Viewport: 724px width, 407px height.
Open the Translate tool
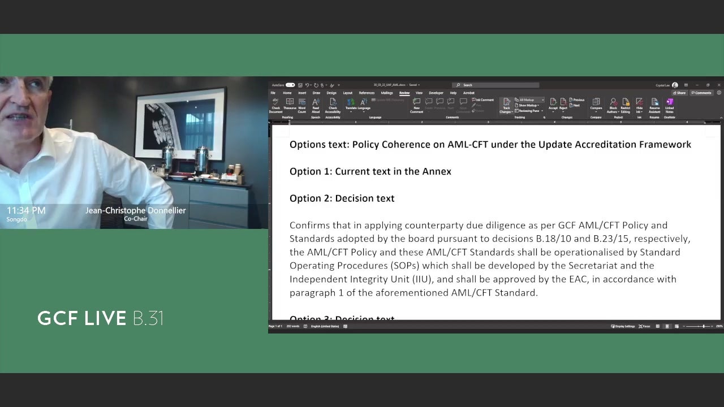(x=351, y=104)
